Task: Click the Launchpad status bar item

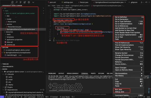Action: coord(30,97)
